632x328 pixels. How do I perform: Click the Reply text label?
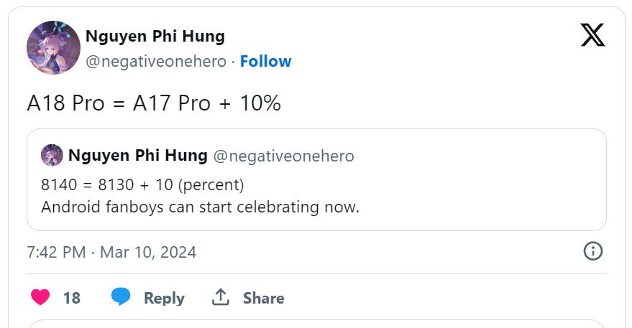[164, 298]
